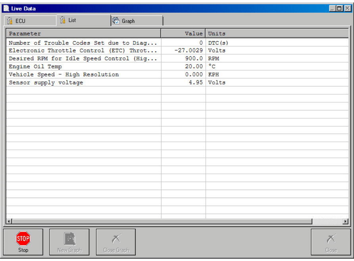Image resolution: width=354 pixels, height=261 pixels.
Task: Click the horizontal scrollbar left arrow
Action: 9,221
